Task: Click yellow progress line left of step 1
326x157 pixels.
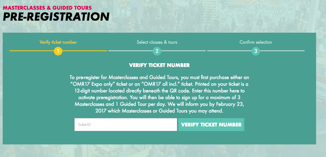Action: click(31, 51)
